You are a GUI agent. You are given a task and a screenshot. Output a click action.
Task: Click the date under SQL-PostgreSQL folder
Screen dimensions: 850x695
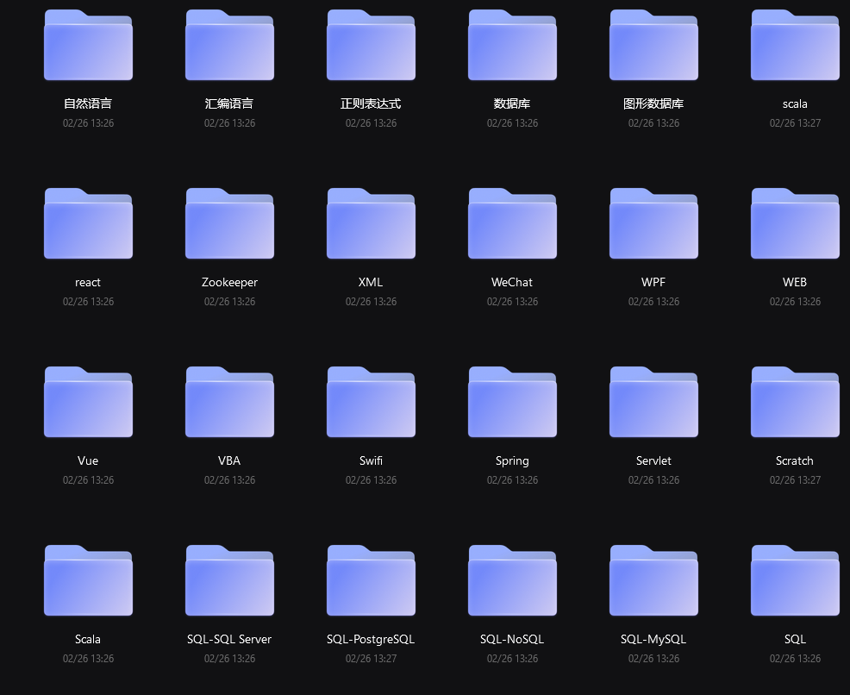pyautogui.click(x=372, y=658)
